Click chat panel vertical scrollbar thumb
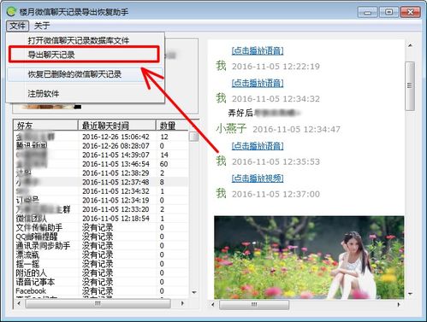The width and height of the screenshot is (427, 322). click(x=410, y=85)
